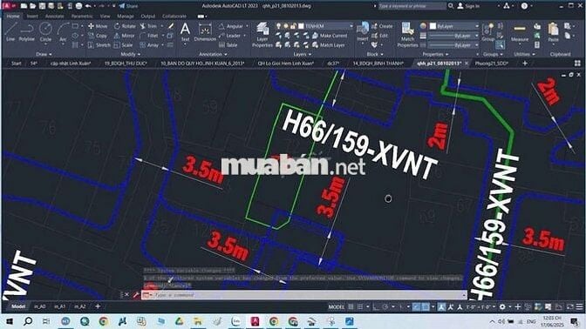The width and height of the screenshot is (586, 329).
Task: Click the object color wheel swatch
Action: [x=423, y=26]
